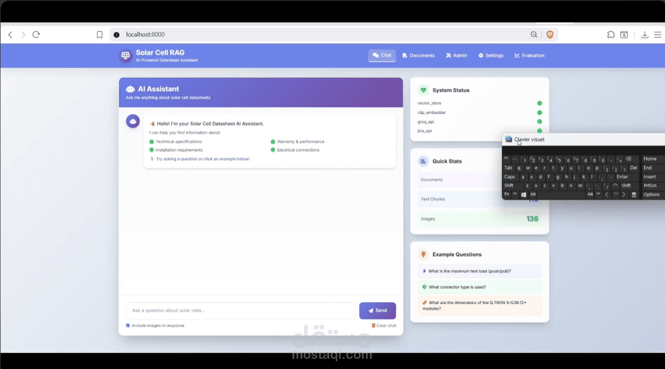Open the Admin tab
This screenshot has height=369, width=665.
click(456, 55)
